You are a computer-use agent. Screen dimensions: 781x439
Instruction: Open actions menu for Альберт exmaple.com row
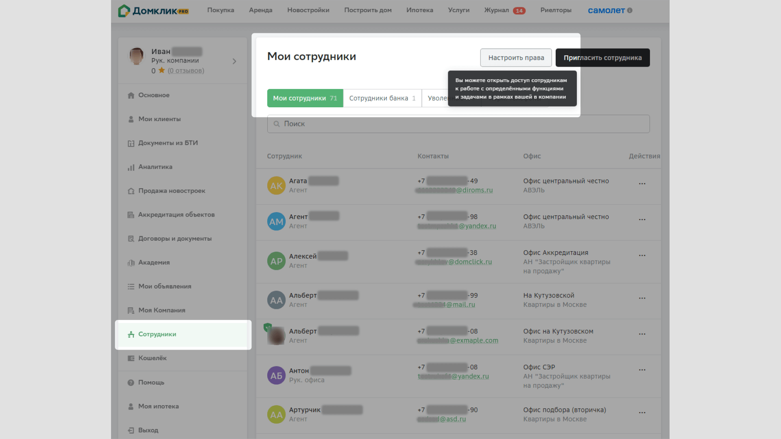[x=642, y=334]
